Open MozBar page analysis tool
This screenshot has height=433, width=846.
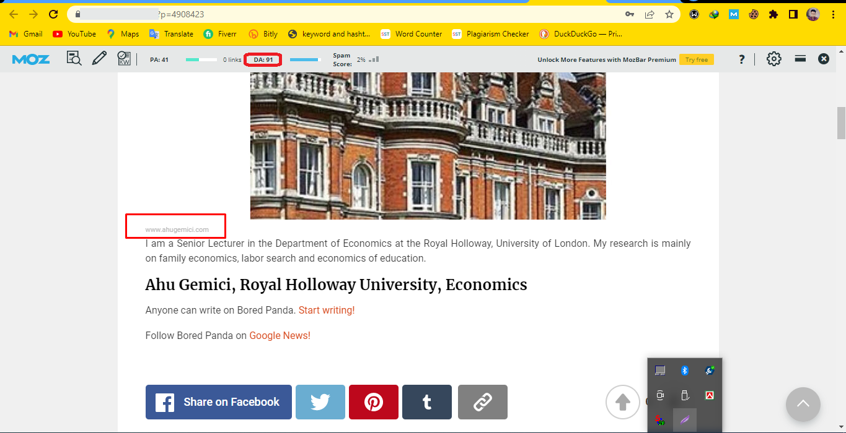pyautogui.click(x=74, y=59)
